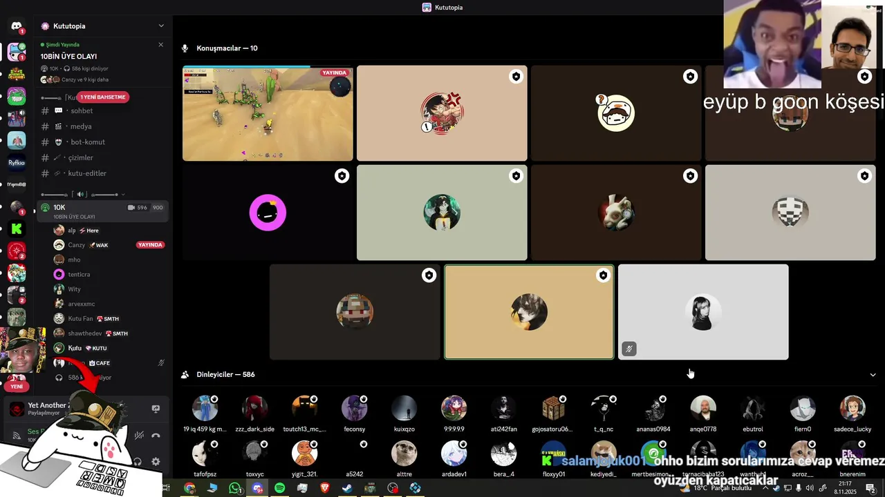Open listener yigit_321. avatar
Image resolution: width=885 pixels, height=497 pixels.
click(x=305, y=454)
